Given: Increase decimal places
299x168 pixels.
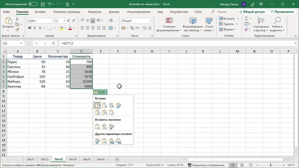Looking at the screenshot, I should [x=144, y=28].
